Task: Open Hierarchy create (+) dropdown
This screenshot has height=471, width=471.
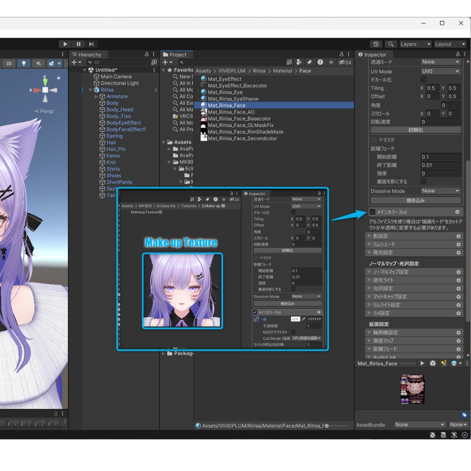Action: pos(76,62)
